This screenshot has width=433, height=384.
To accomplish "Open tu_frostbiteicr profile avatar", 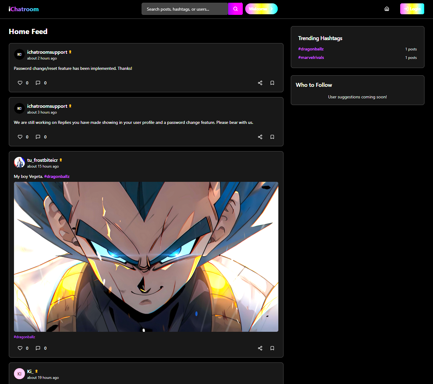I will point(19,162).
